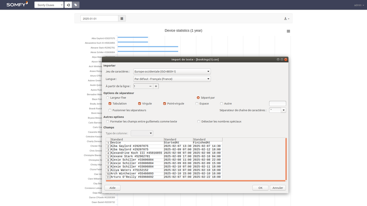Image resolution: width=367 pixels, height=206 pixels.
Task: Click the Alexie Schiller #33606884 chart bar
Action: point(148,51)
